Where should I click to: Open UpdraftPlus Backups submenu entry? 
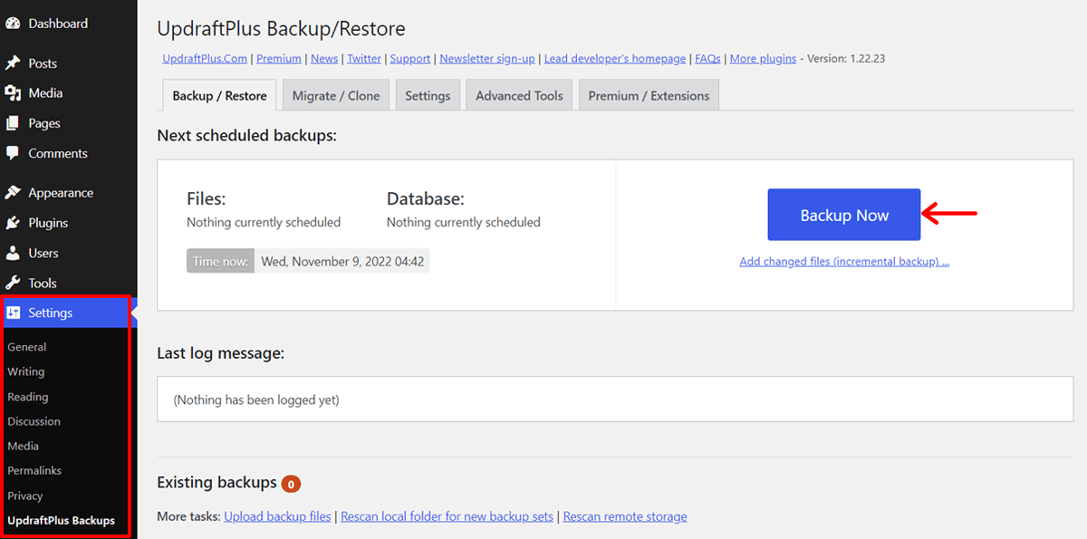62,520
